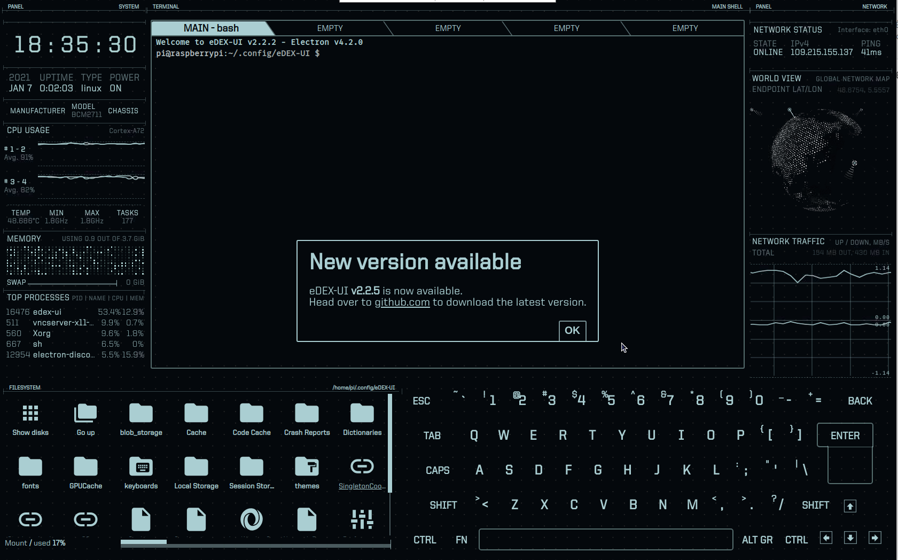This screenshot has width=898, height=560.
Task: Toggle the FN key
Action: pos(462,540)
